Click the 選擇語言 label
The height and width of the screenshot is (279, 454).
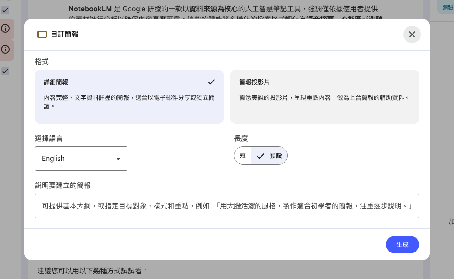pos(48,139)
